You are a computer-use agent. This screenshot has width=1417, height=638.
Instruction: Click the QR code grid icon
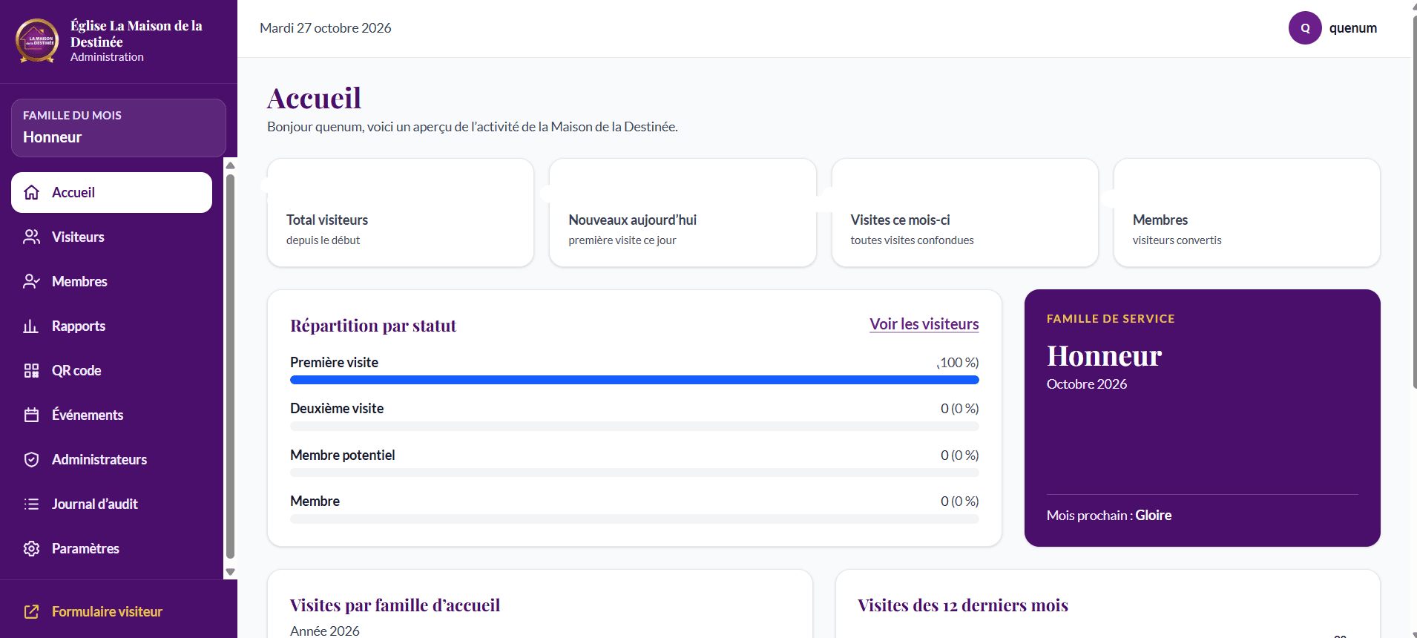click(31, 371)
